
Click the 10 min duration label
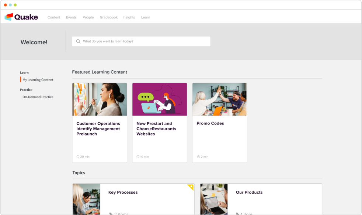point(145,156)
